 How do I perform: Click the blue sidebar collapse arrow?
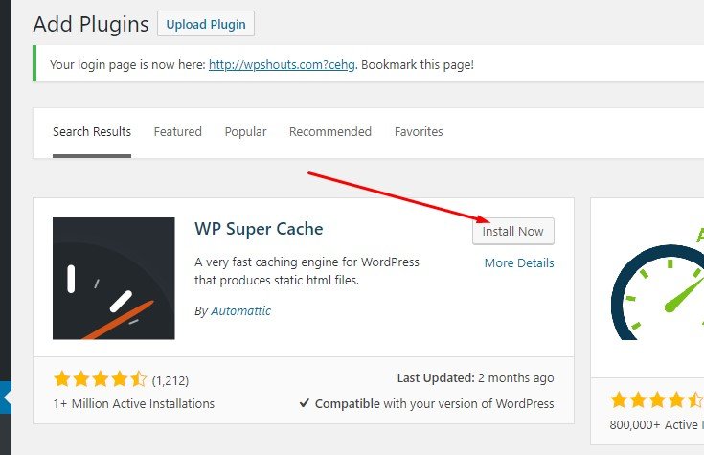5,396
